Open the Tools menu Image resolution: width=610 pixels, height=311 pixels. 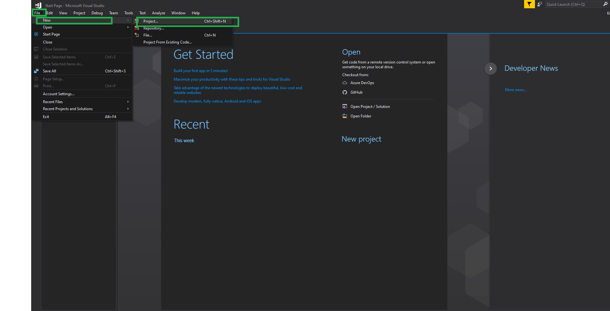coord(128,13)
